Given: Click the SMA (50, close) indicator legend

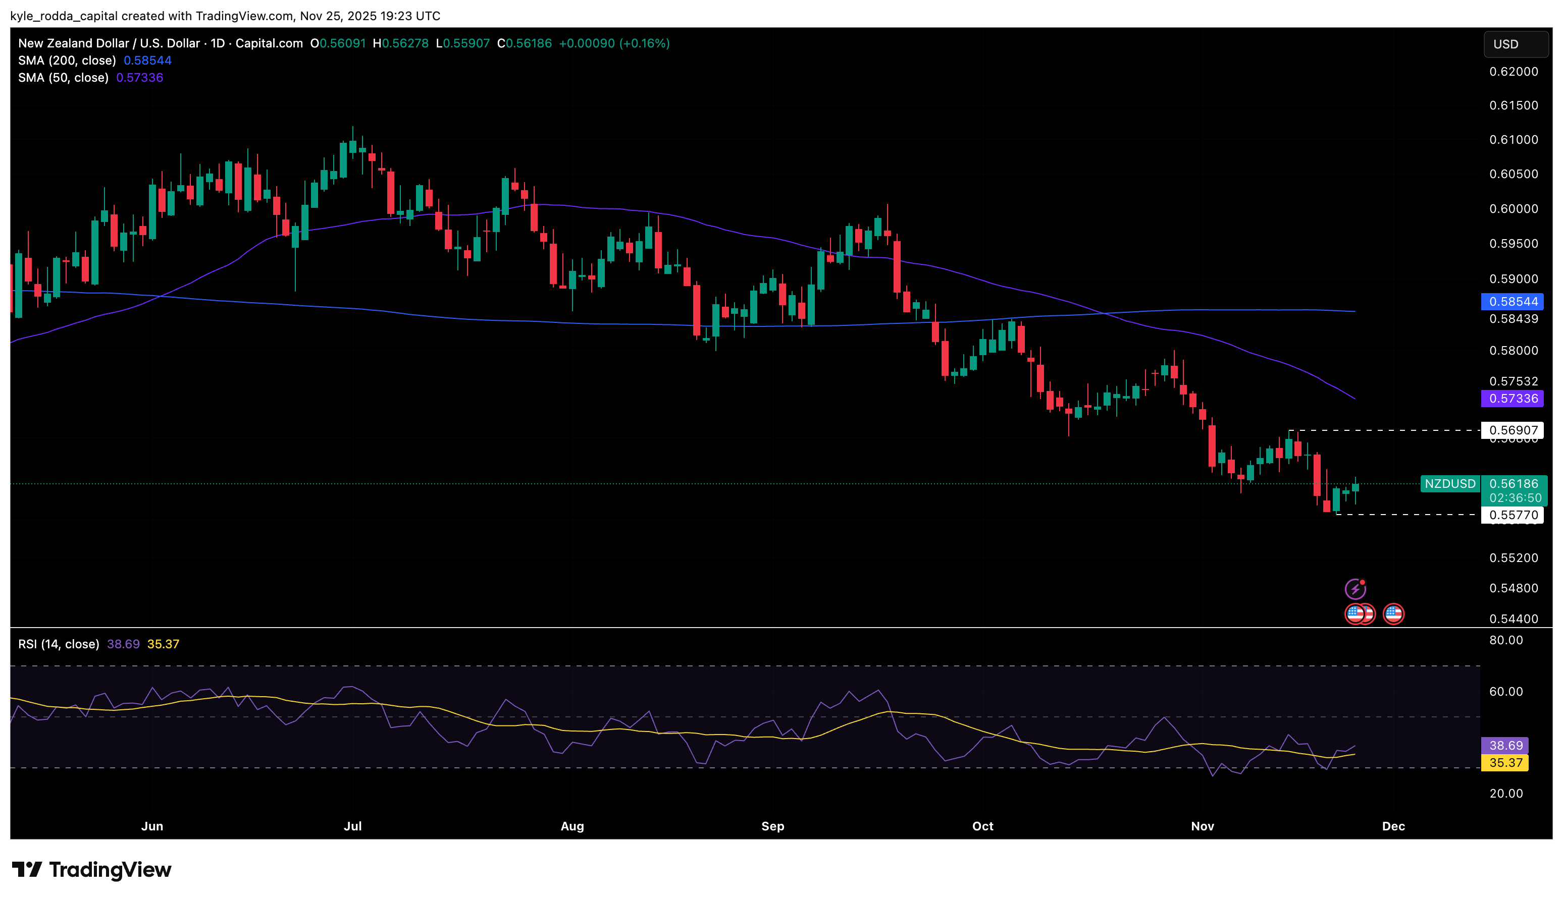Looking at the screenshot, I should (63, 78).
